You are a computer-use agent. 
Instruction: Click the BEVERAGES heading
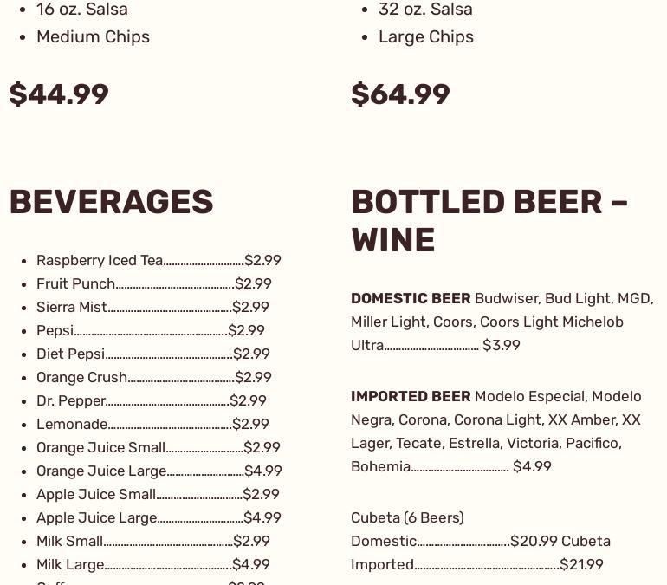(111, 202)
